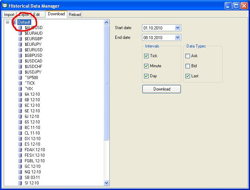Maximize the Historical Data Manager window

236,6
